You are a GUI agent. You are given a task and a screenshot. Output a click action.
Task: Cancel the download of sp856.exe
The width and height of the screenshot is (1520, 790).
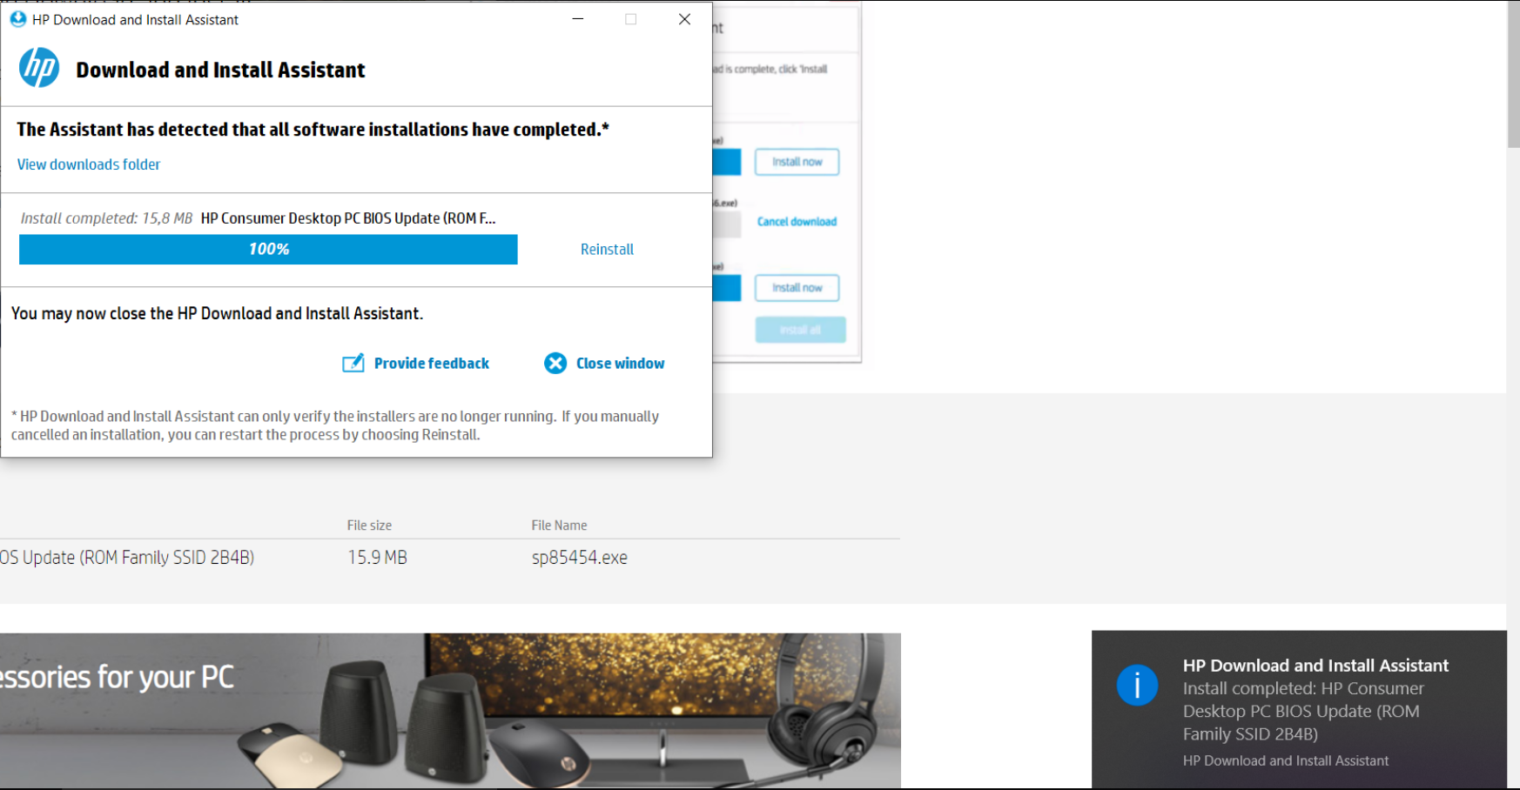click(x=796, y=221)
